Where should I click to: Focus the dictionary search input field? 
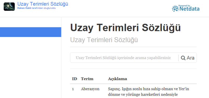(124, 58)
